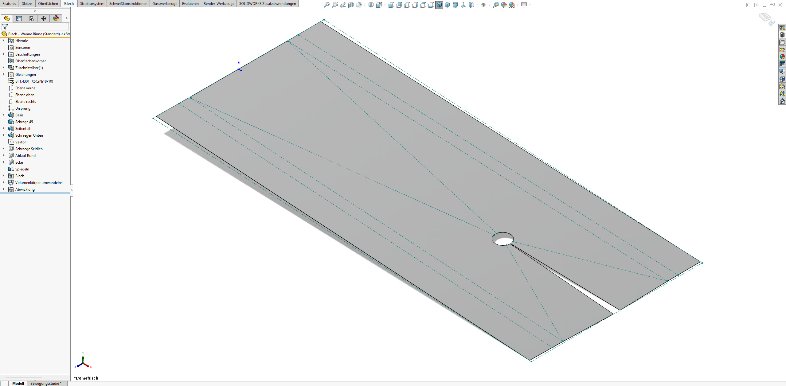
Task: Expand the Ablauf Rund feature
Action: 4,156
